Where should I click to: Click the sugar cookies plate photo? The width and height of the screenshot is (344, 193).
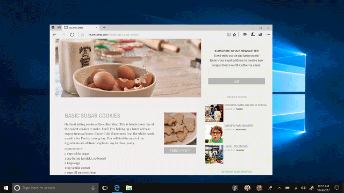point(180,129)
